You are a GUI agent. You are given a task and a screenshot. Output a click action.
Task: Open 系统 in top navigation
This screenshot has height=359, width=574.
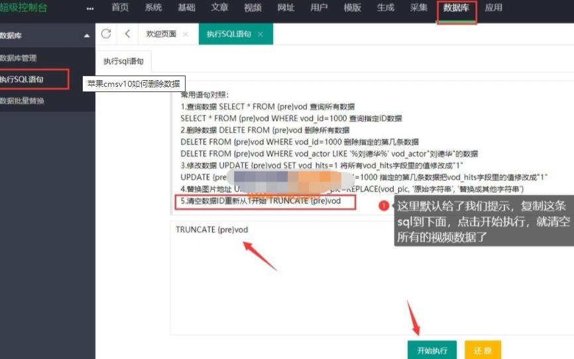click(153, 7)
